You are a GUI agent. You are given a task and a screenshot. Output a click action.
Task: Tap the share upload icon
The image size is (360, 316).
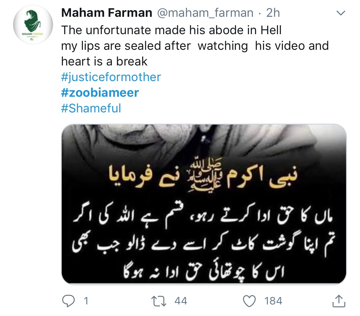(x=338, y=301)
